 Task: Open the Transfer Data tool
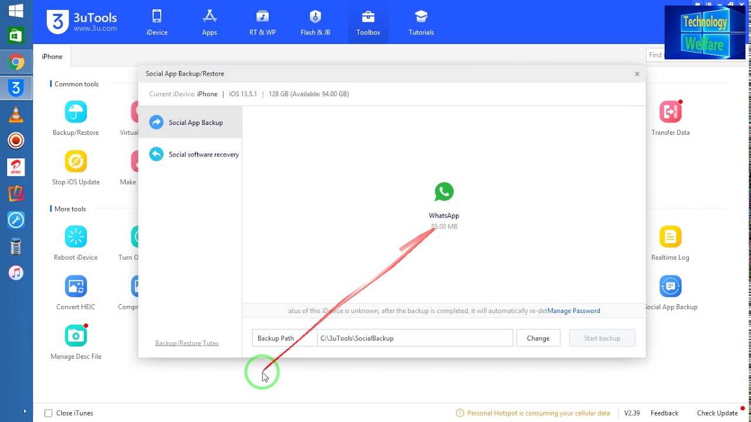point(670,112)
